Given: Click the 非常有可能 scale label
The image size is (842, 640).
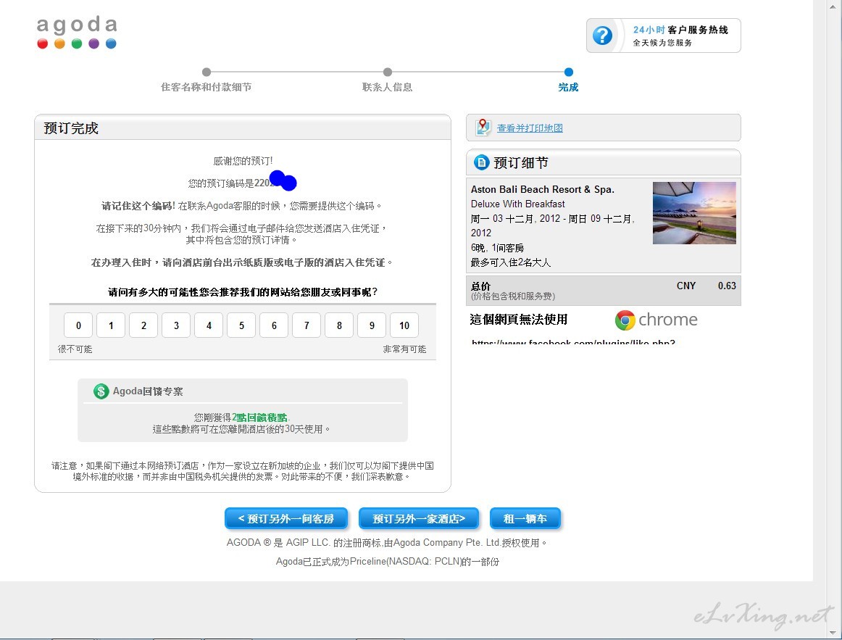Looking at the screenshot, I should [404, 349].
